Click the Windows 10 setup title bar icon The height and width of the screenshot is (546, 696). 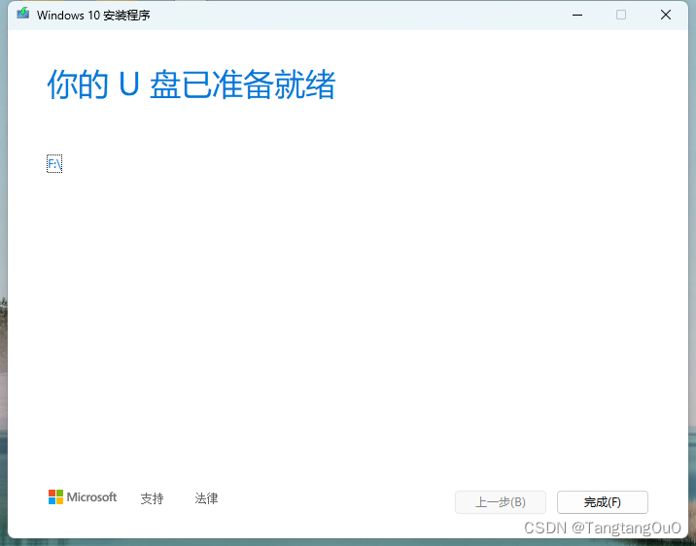23,14
